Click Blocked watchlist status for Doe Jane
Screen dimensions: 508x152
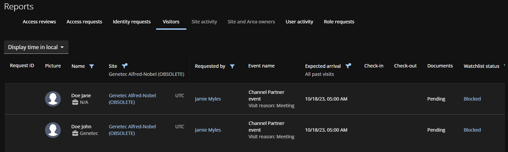pos(472,99)
